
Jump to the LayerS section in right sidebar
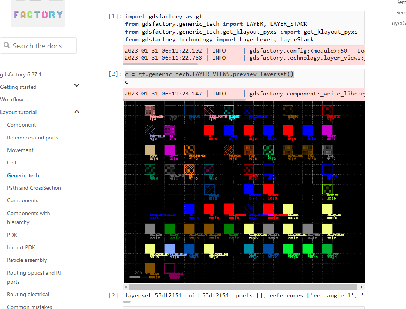click(397, 23)
